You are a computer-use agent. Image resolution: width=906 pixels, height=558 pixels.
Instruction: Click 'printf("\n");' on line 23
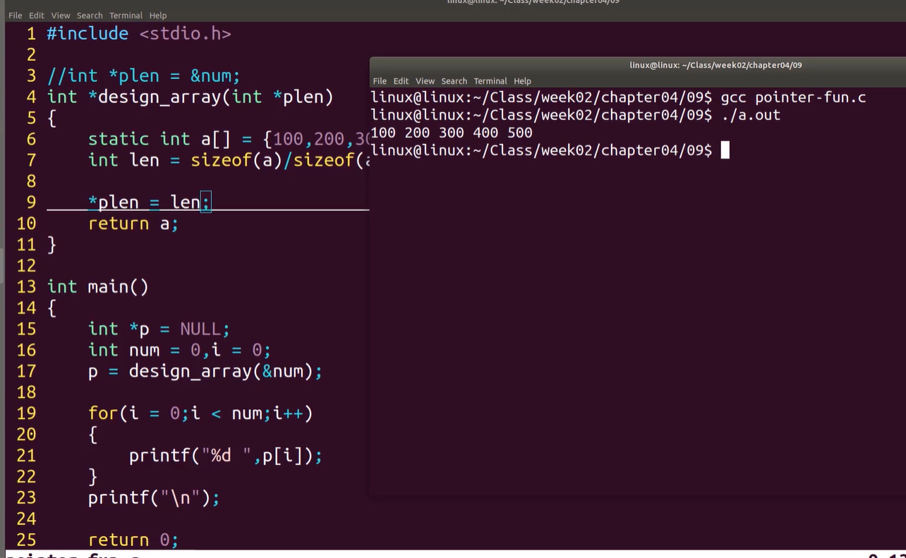click(x=154, y=498)
